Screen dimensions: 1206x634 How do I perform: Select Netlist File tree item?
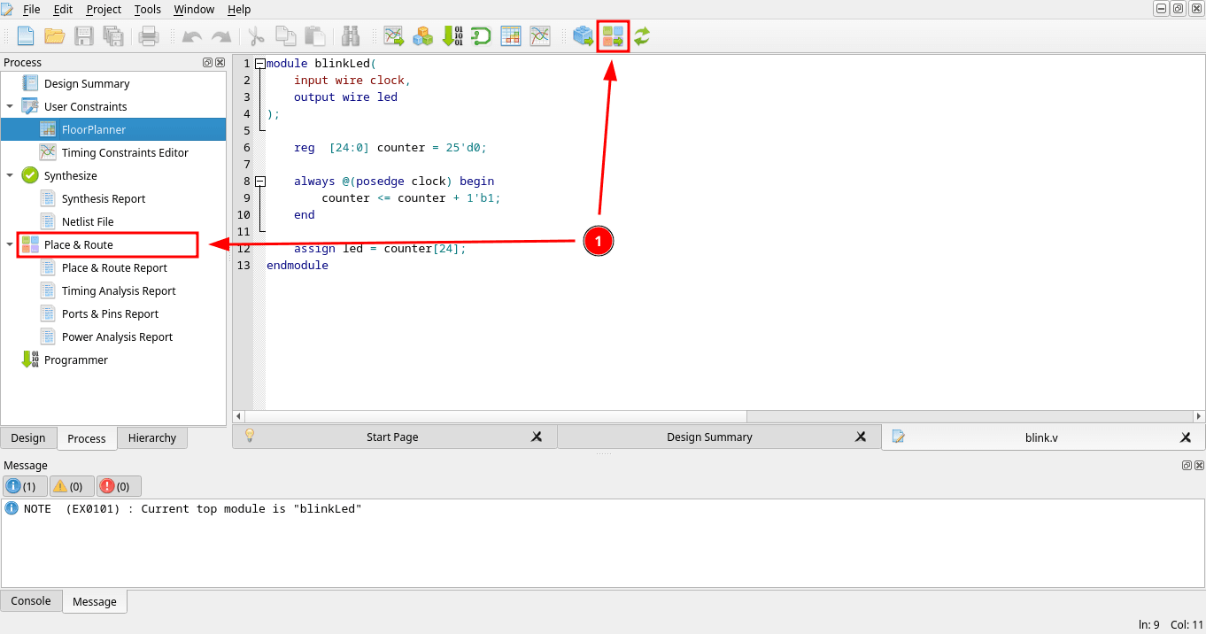88,222
